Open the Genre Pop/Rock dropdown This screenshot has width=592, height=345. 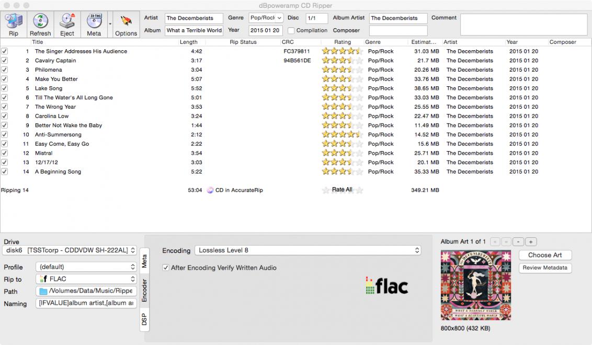[266, 18]
